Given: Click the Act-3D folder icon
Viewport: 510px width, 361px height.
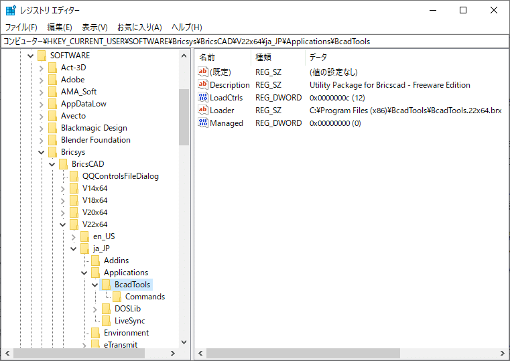Looking at the screenshot, I should coord(52,68).
